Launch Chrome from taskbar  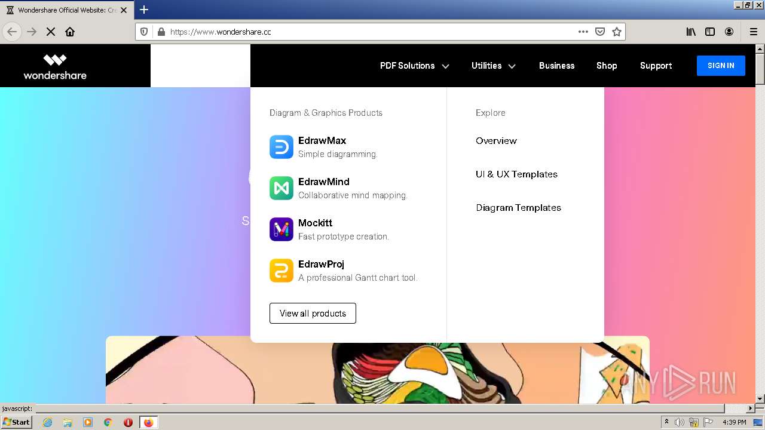(x=108, y=422)
